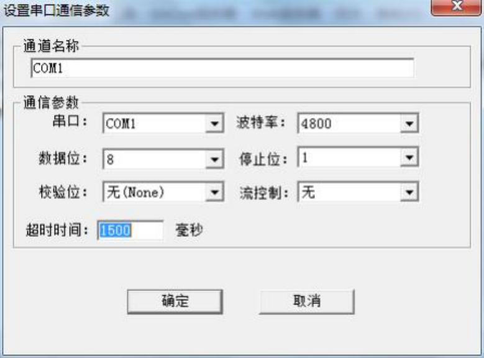Confirm settings with the 确定 button

[175, 301]
